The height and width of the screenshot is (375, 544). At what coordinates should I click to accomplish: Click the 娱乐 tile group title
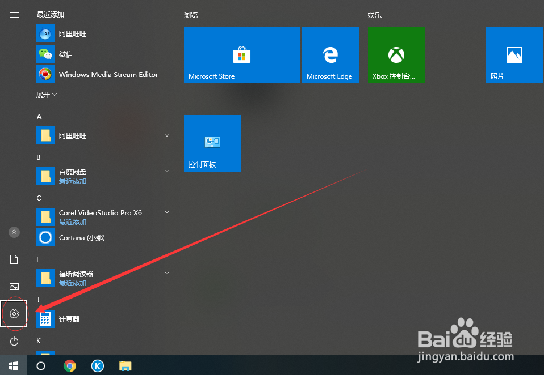coord(375,15)
